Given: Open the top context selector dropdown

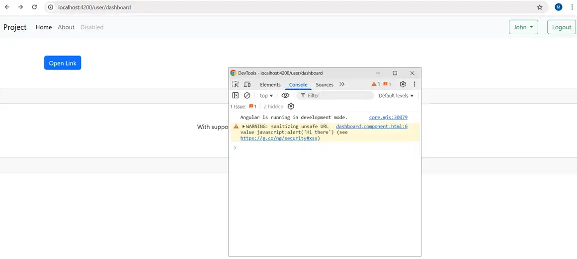Looking at the screenshot, I should pyautogui.click(x=266, y=96).
